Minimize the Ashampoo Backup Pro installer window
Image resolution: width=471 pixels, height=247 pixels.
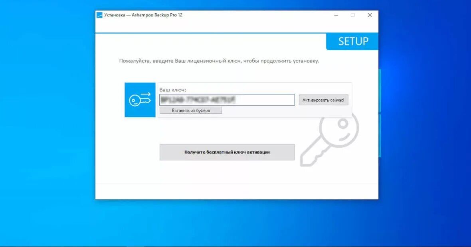click(x=336, y=15)
